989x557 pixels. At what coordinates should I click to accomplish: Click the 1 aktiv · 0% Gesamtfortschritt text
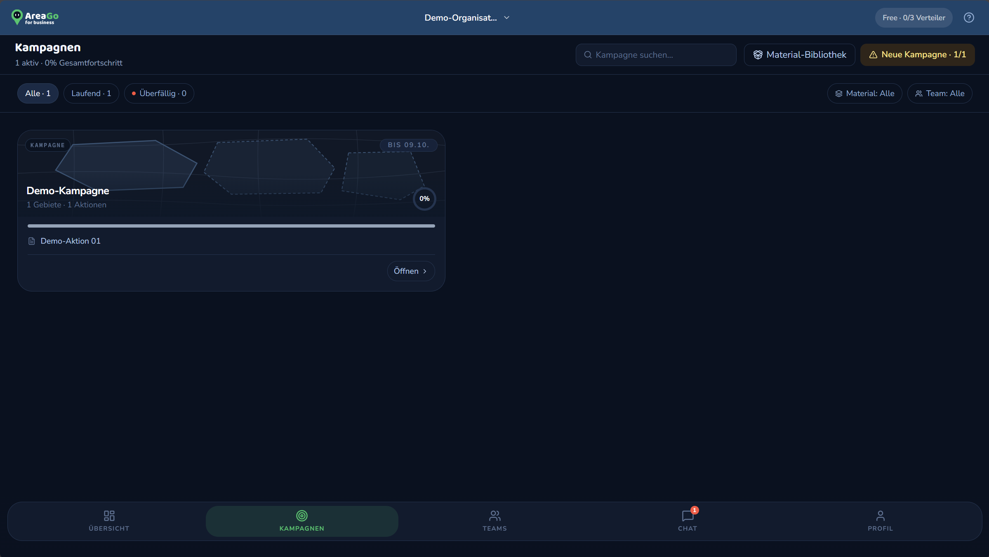(69, 63)
